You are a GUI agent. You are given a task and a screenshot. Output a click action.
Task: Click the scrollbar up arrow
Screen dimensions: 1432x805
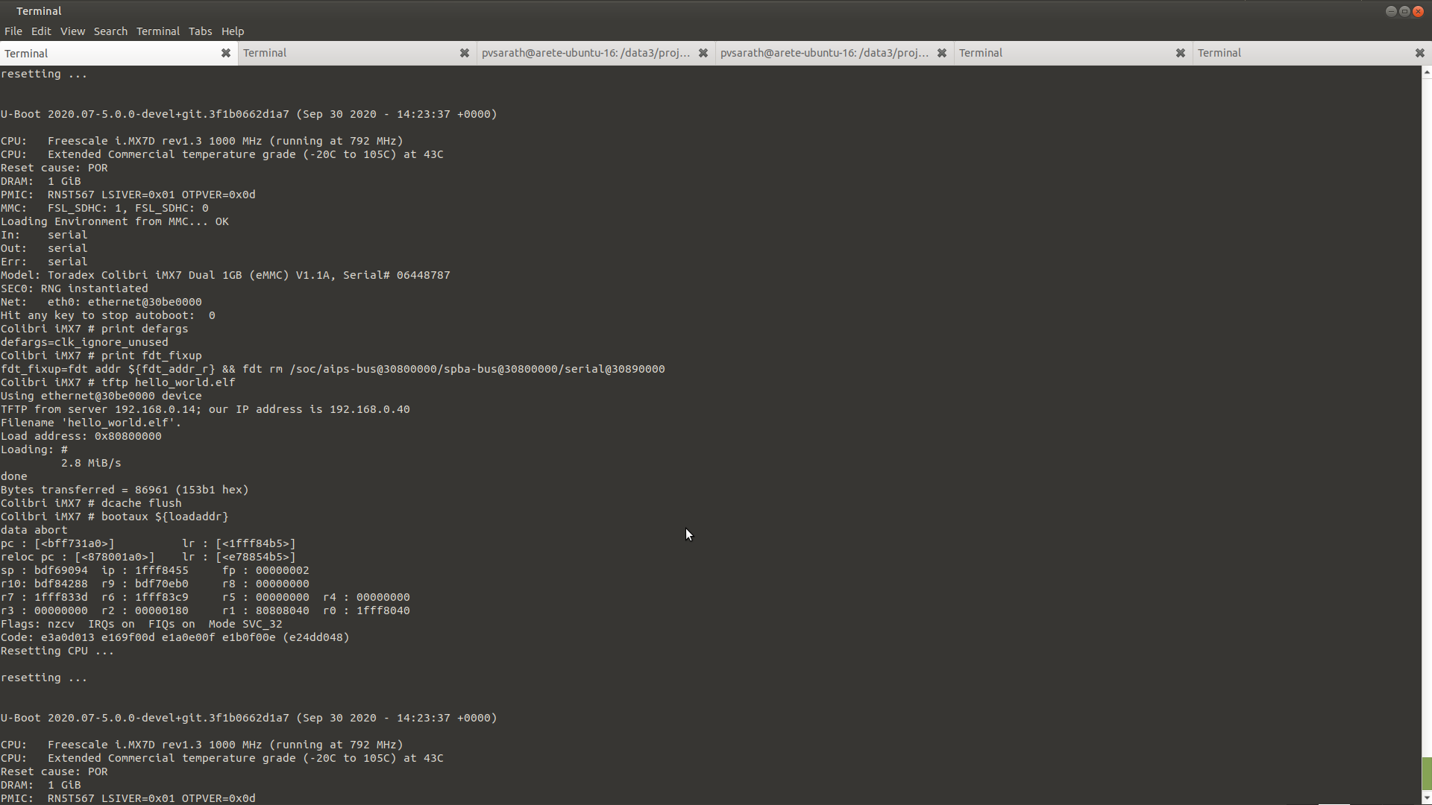tap(1427, 72)
